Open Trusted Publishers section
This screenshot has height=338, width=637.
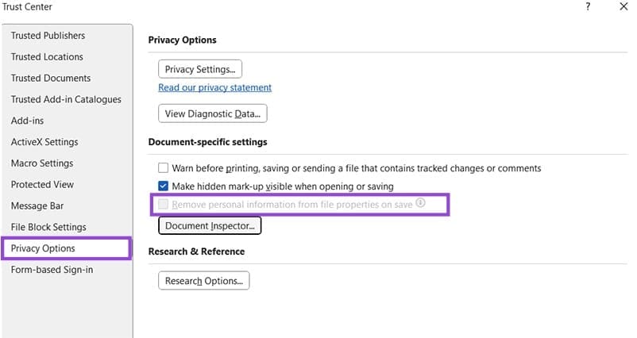click(x=48, y=36)
